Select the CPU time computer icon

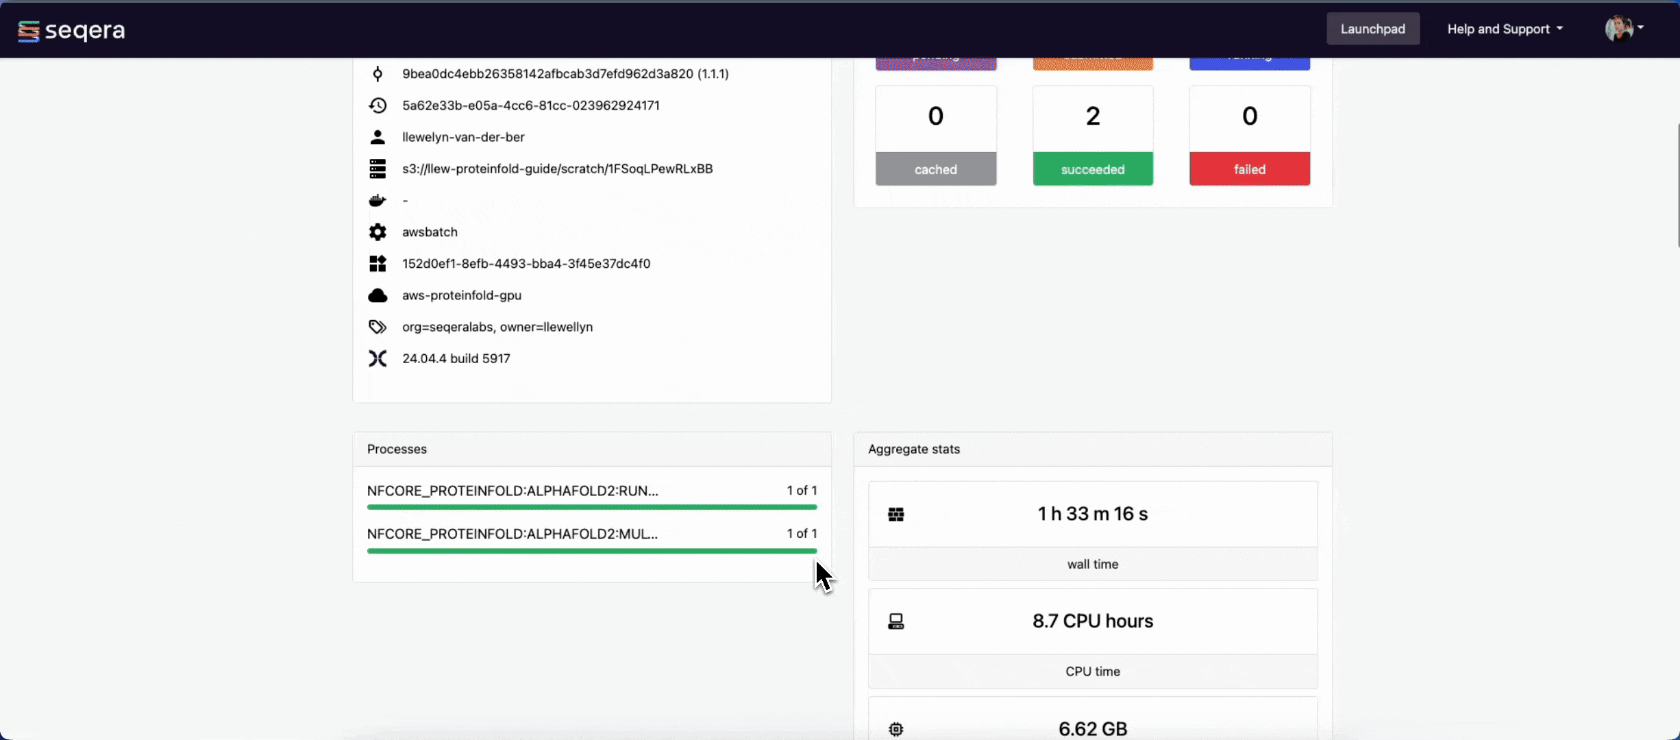[x=895, y=620]
